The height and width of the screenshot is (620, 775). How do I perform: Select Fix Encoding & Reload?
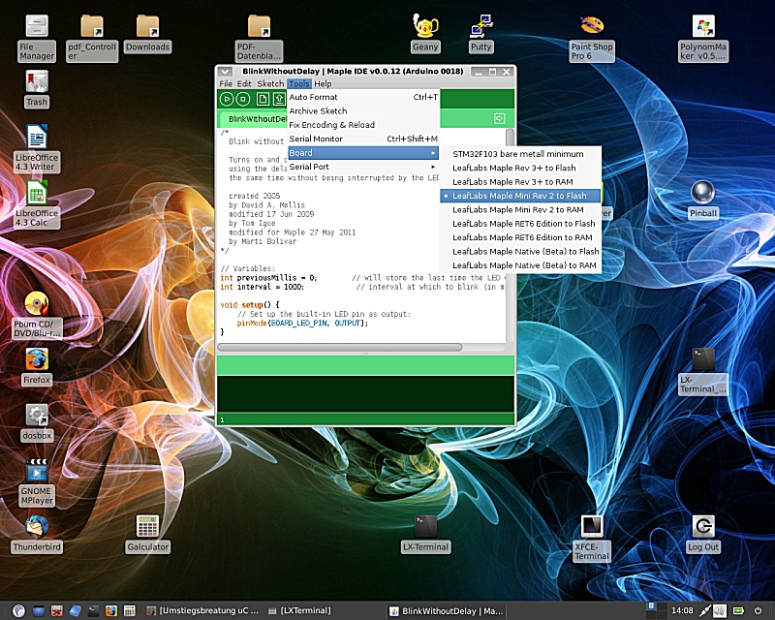click(x=363, y=125)
